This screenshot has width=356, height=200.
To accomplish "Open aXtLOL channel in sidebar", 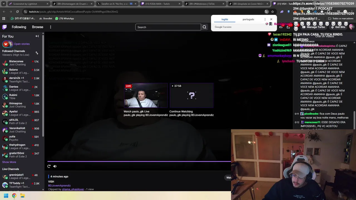I will tap(21, 121).
